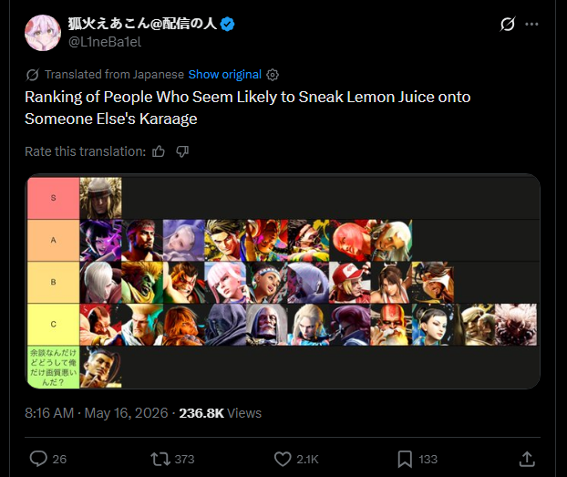Like the post with 2.1K likes
567x477 pixels.
click(x=283, y=459)
